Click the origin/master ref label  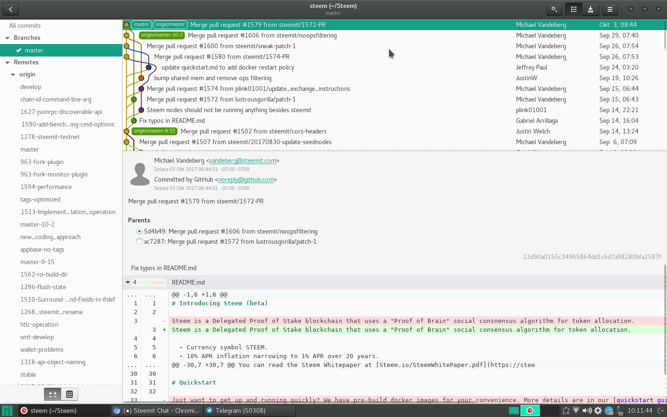point(170,25)
